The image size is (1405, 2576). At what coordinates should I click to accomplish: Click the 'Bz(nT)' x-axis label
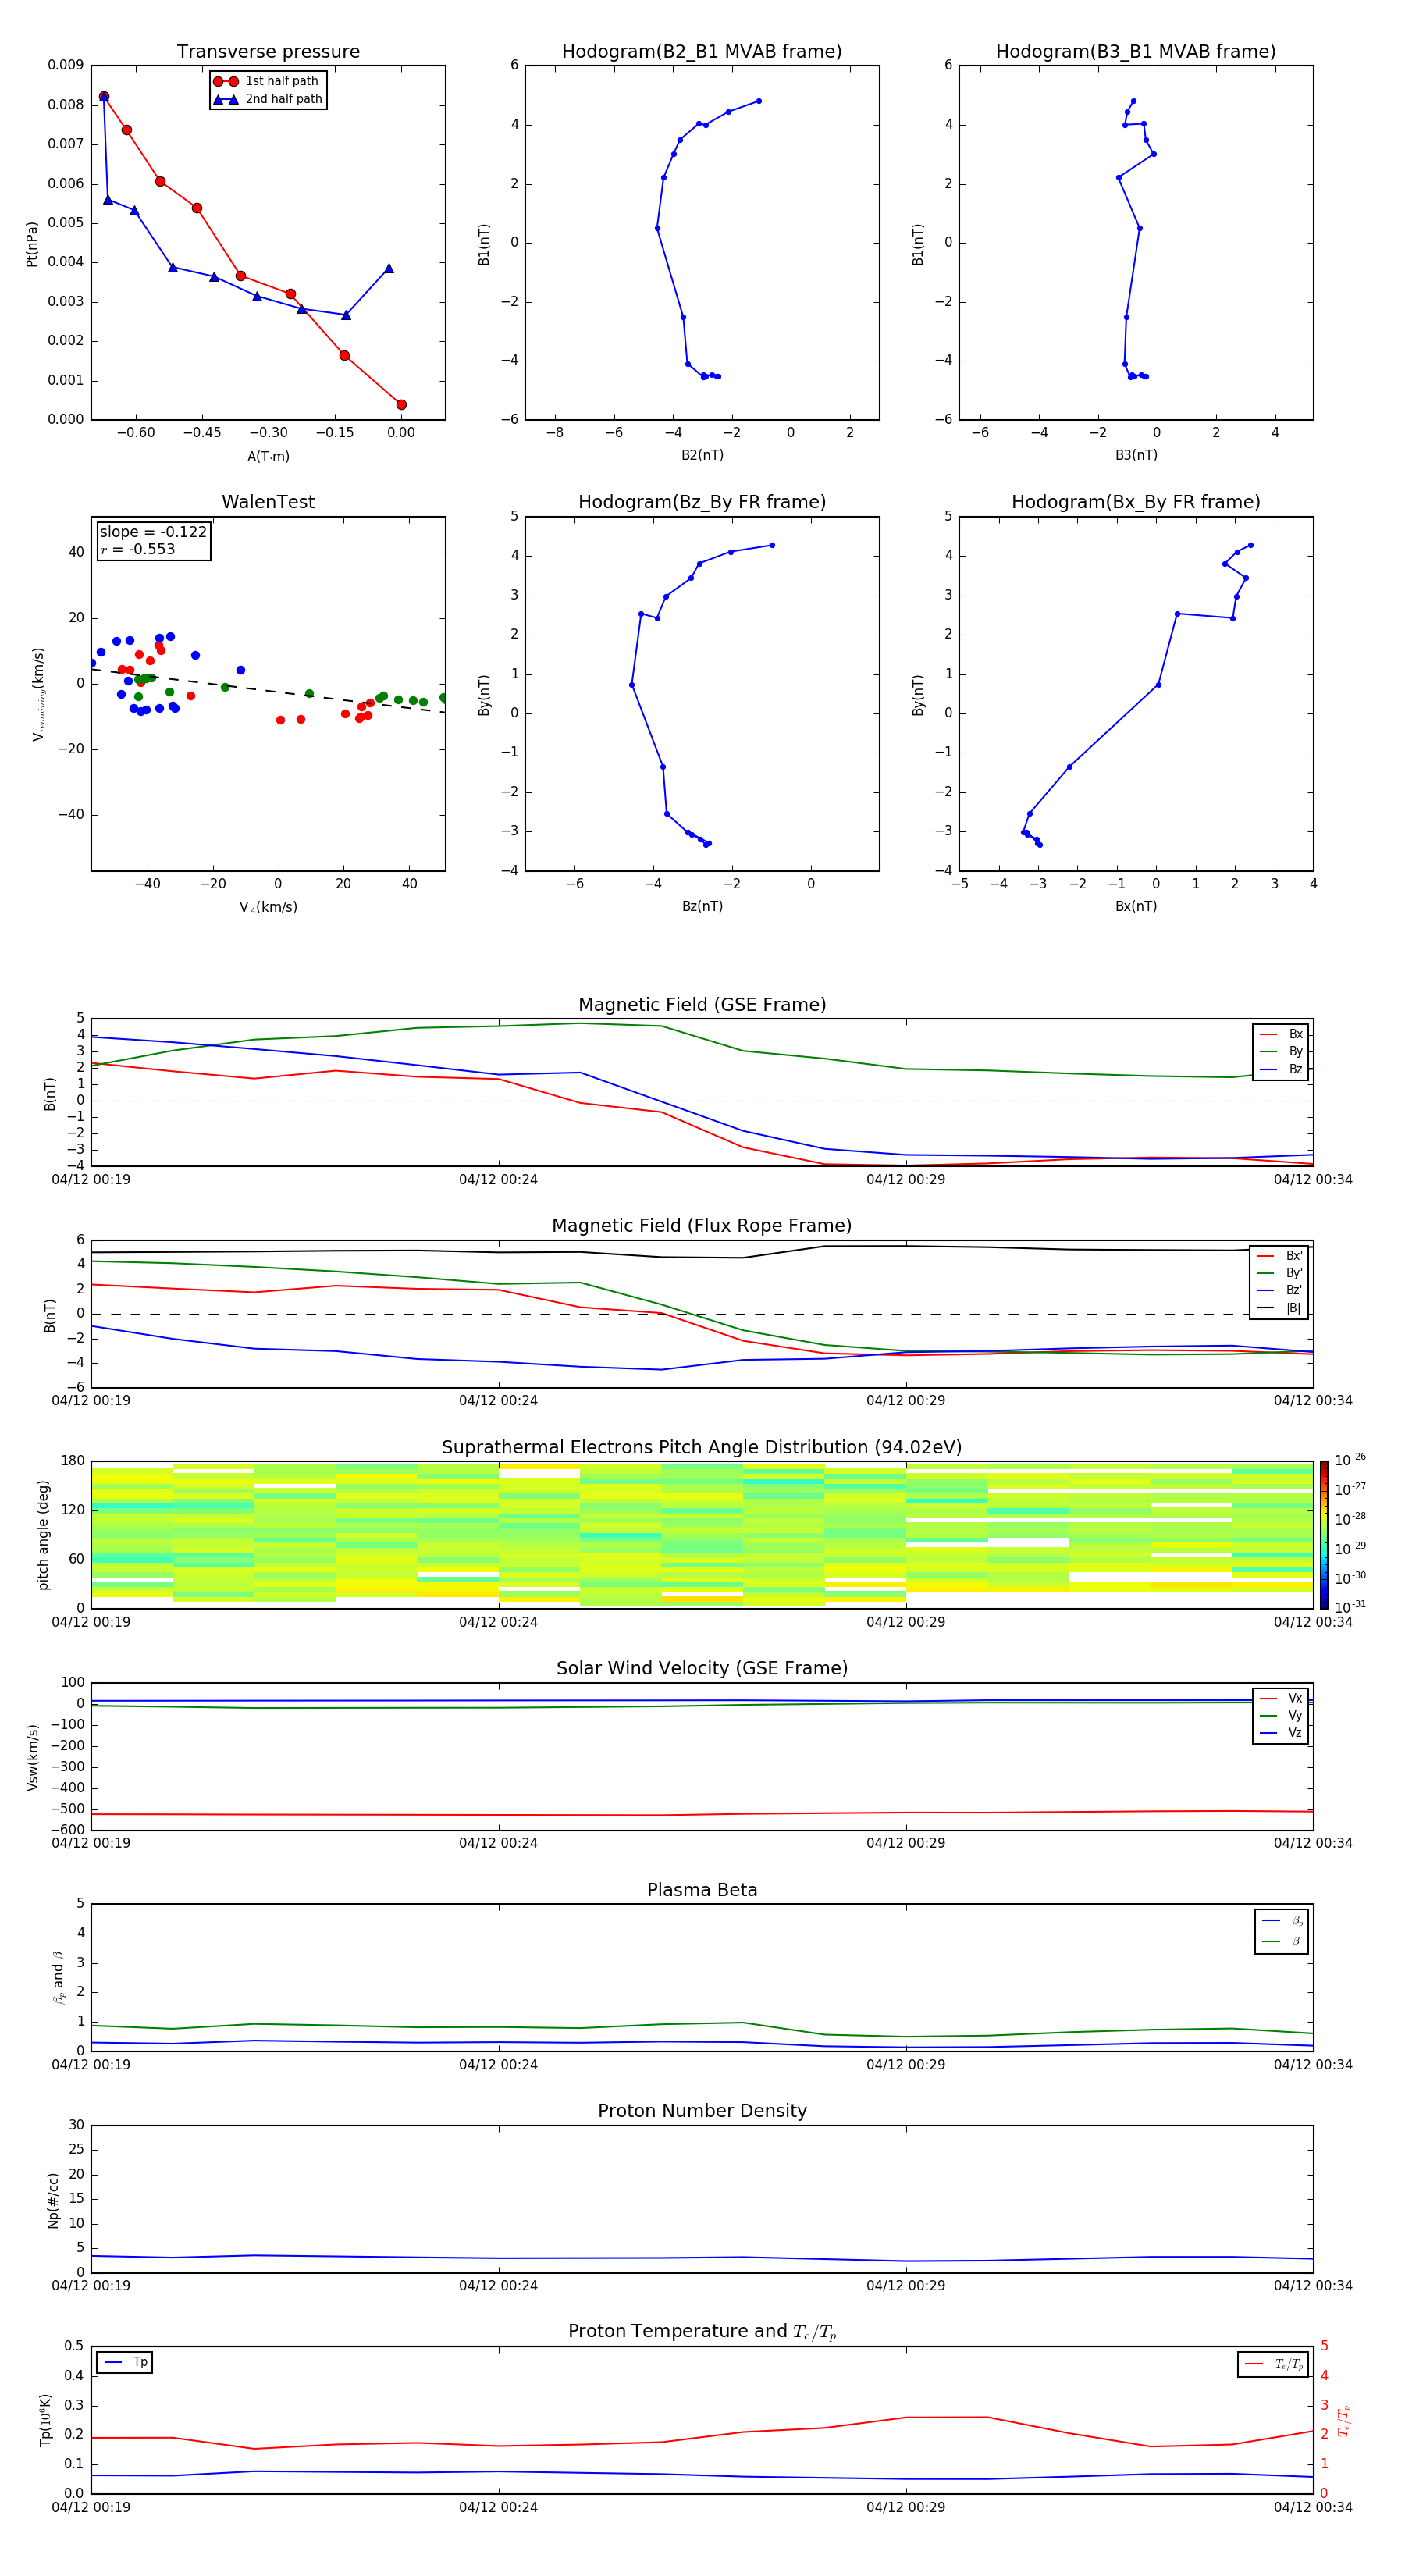[x=702, y=906]
